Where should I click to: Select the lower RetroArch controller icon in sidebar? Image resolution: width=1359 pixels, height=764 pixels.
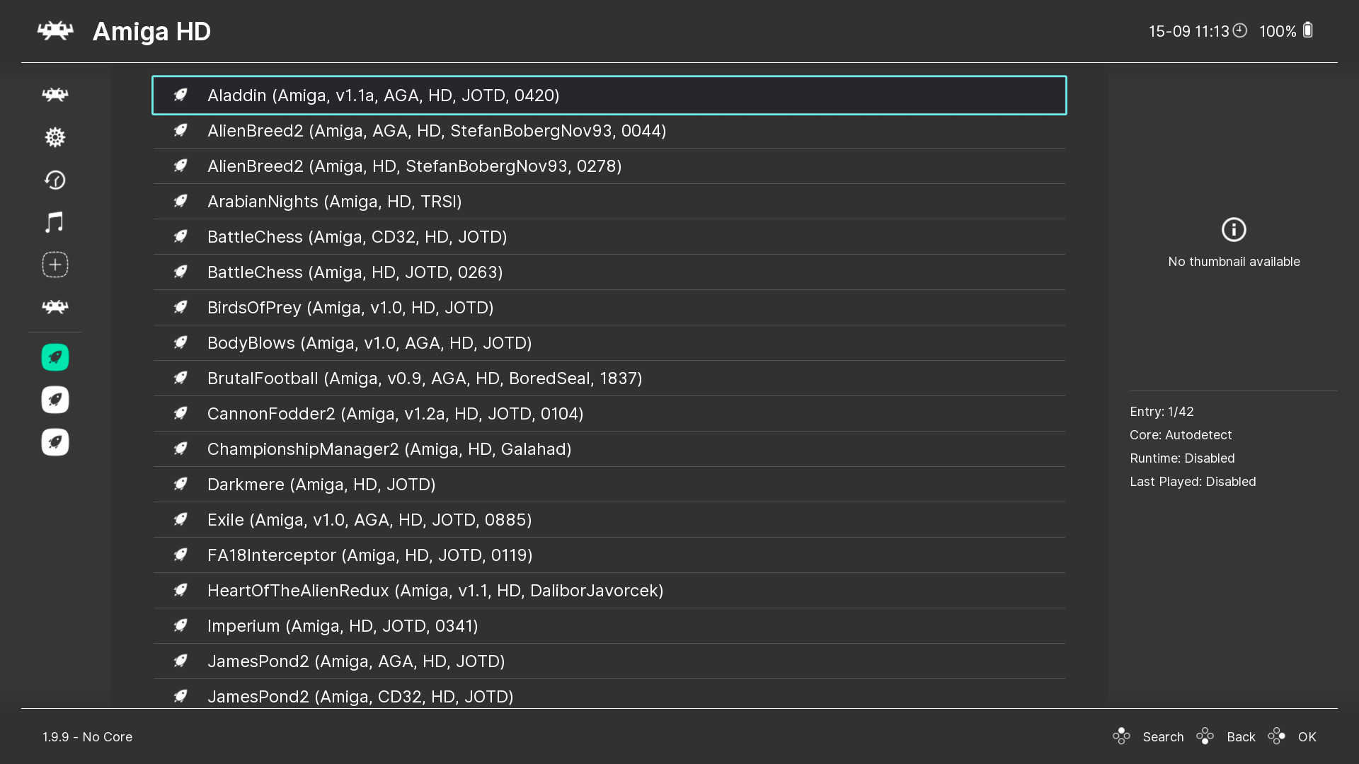click(x=55, y=307)
